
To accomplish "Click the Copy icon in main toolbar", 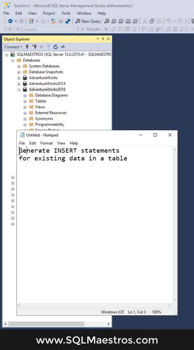I will click(x=152, y=21).
